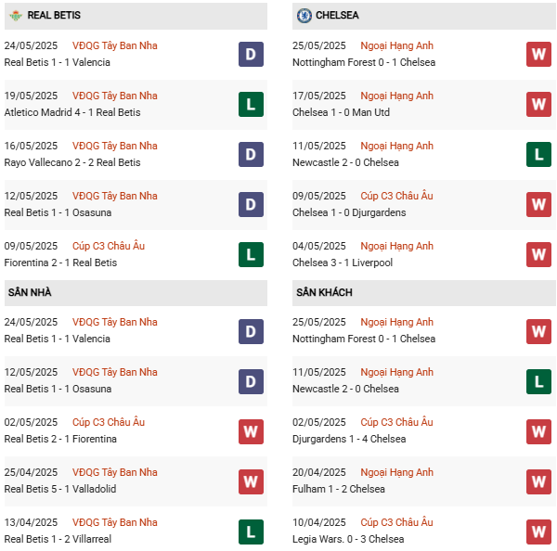557x551 pixels.
Task: Click draw badge for Real Betis 1 - 1 Valencia on 24/05/2025 in top list
Action: coord(251,55)
